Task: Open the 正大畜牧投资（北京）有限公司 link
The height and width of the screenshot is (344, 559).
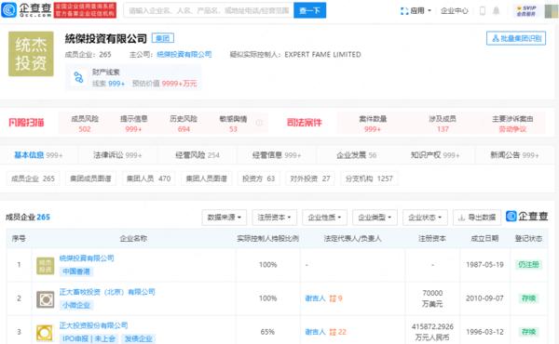Action: pyautogui.click(x=107, y=292)
